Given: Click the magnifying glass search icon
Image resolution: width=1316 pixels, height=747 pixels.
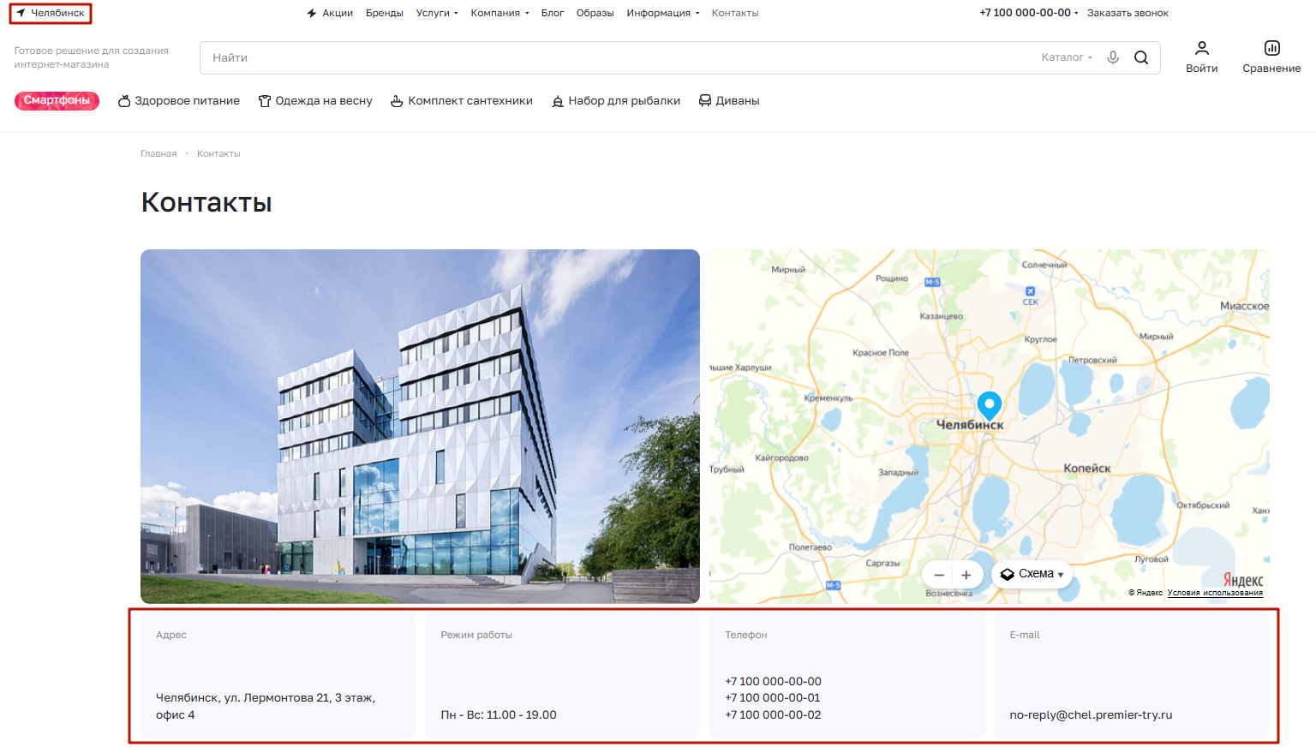Looking at the screenshot, I should [x=1140, y=57].
